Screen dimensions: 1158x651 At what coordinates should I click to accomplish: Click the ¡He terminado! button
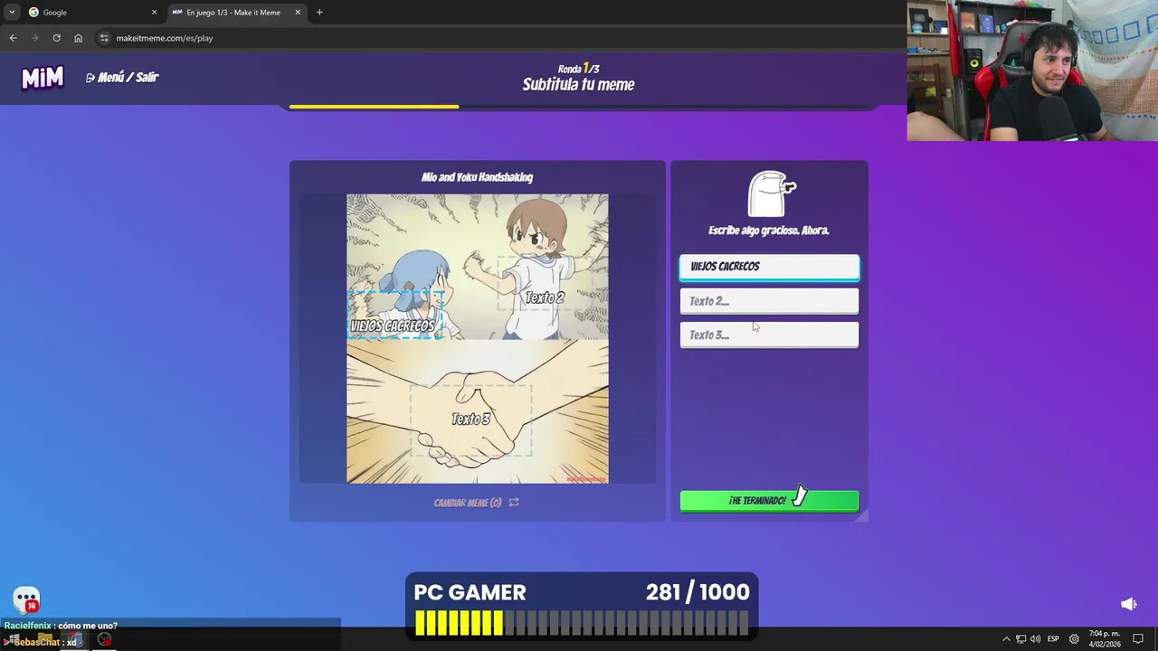(x=769, y=501)
